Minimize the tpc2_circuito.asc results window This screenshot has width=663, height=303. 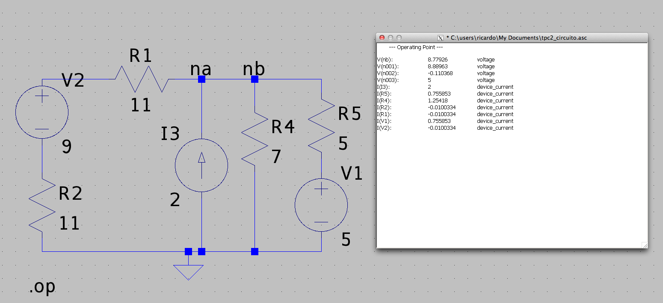point(391,38)
